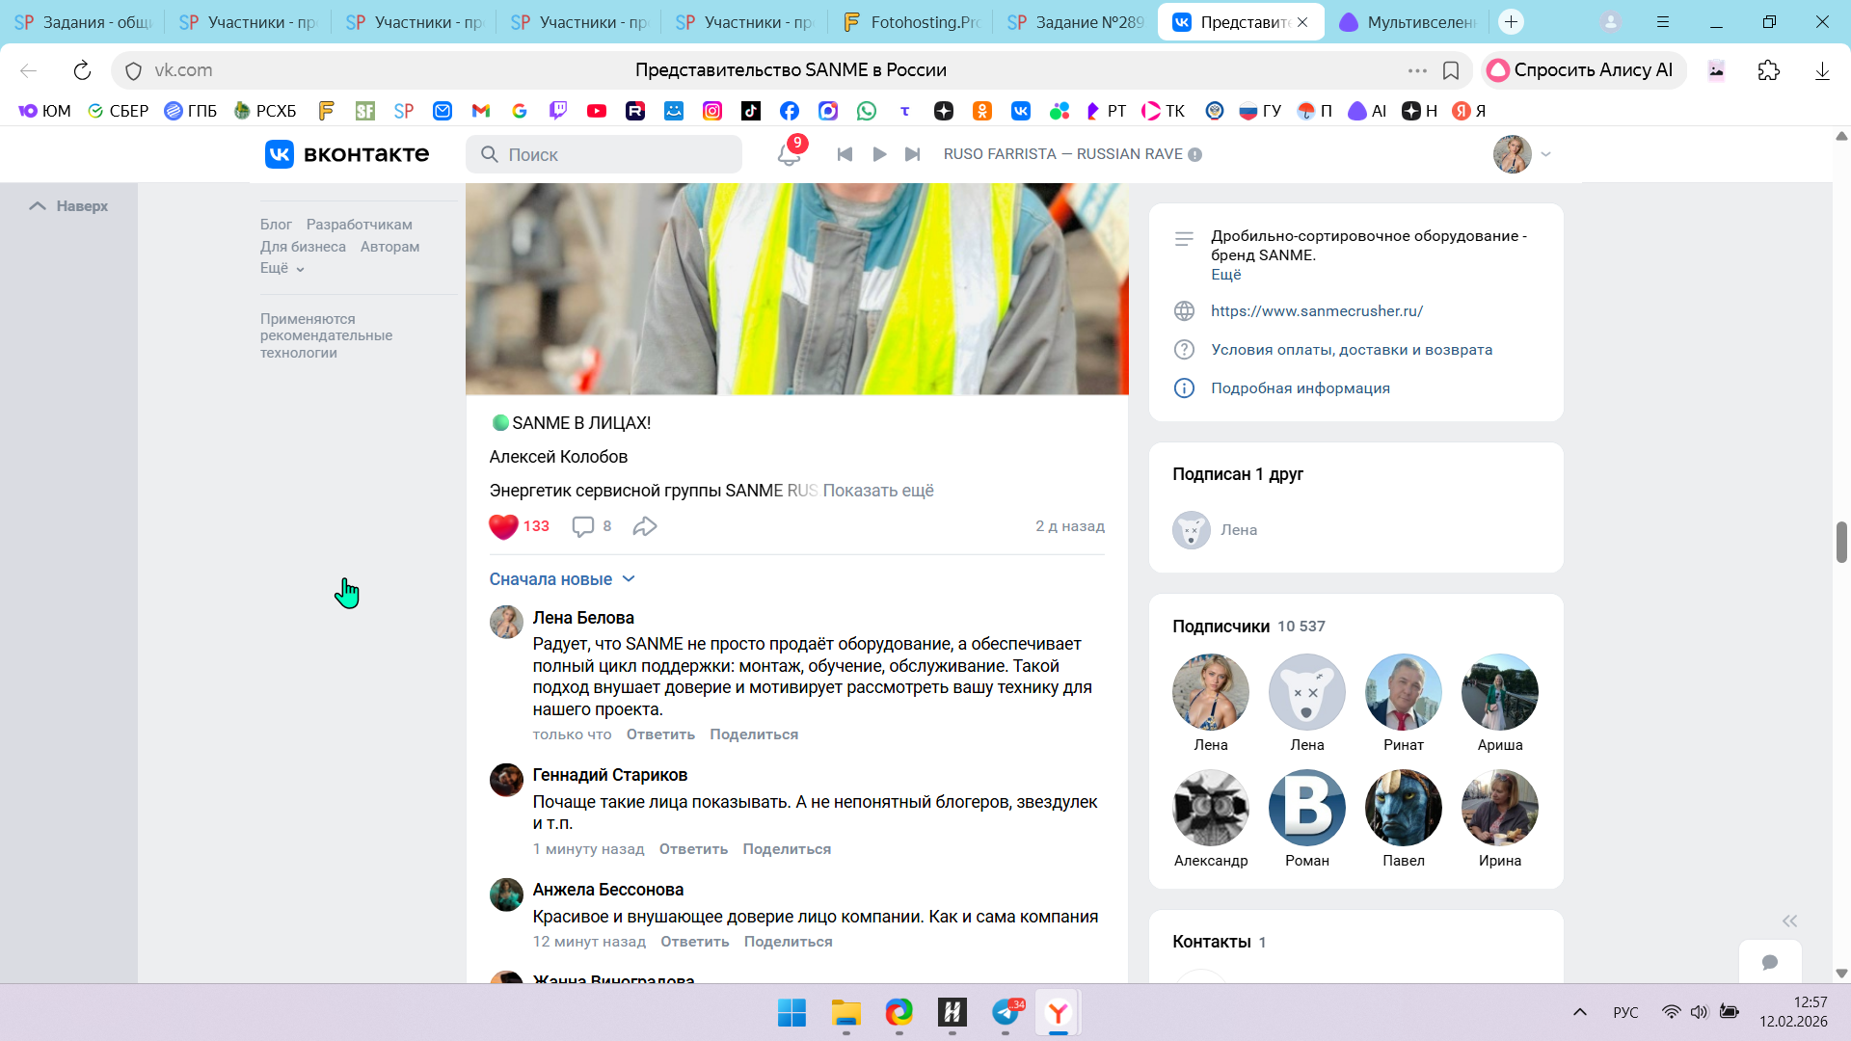Open the floating chat messages button
Screen dimensions: 1851x1041
1769,962
